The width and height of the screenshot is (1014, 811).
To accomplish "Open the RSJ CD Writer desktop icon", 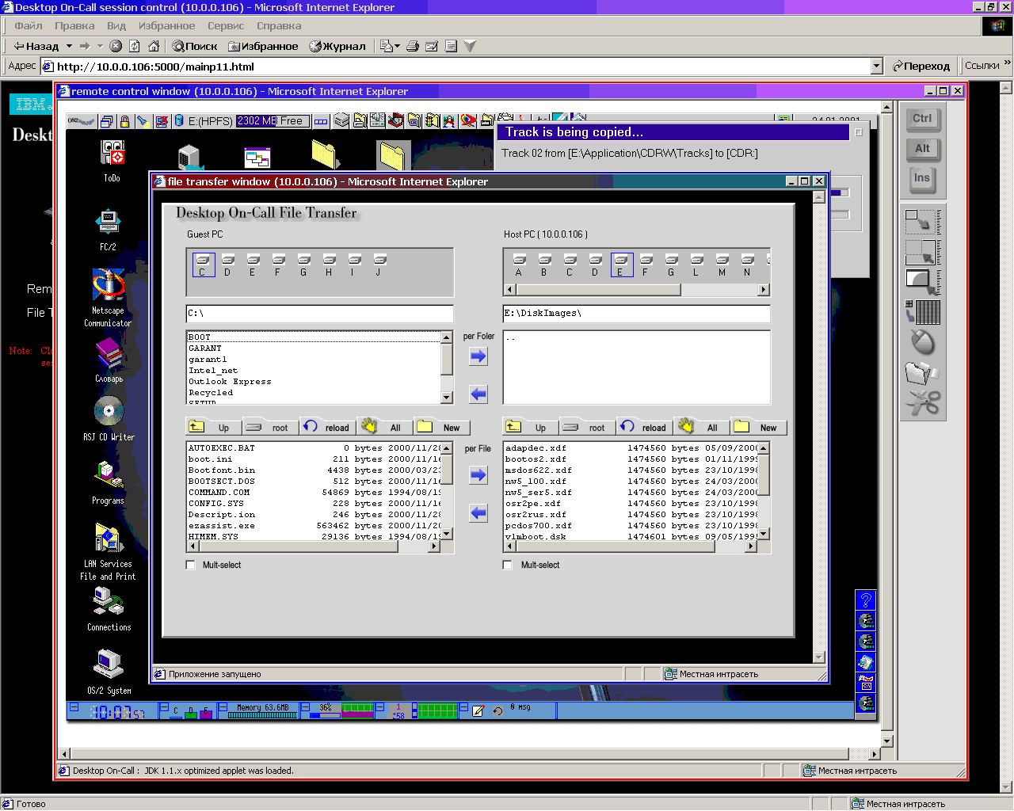I will [x=109, y=419].
